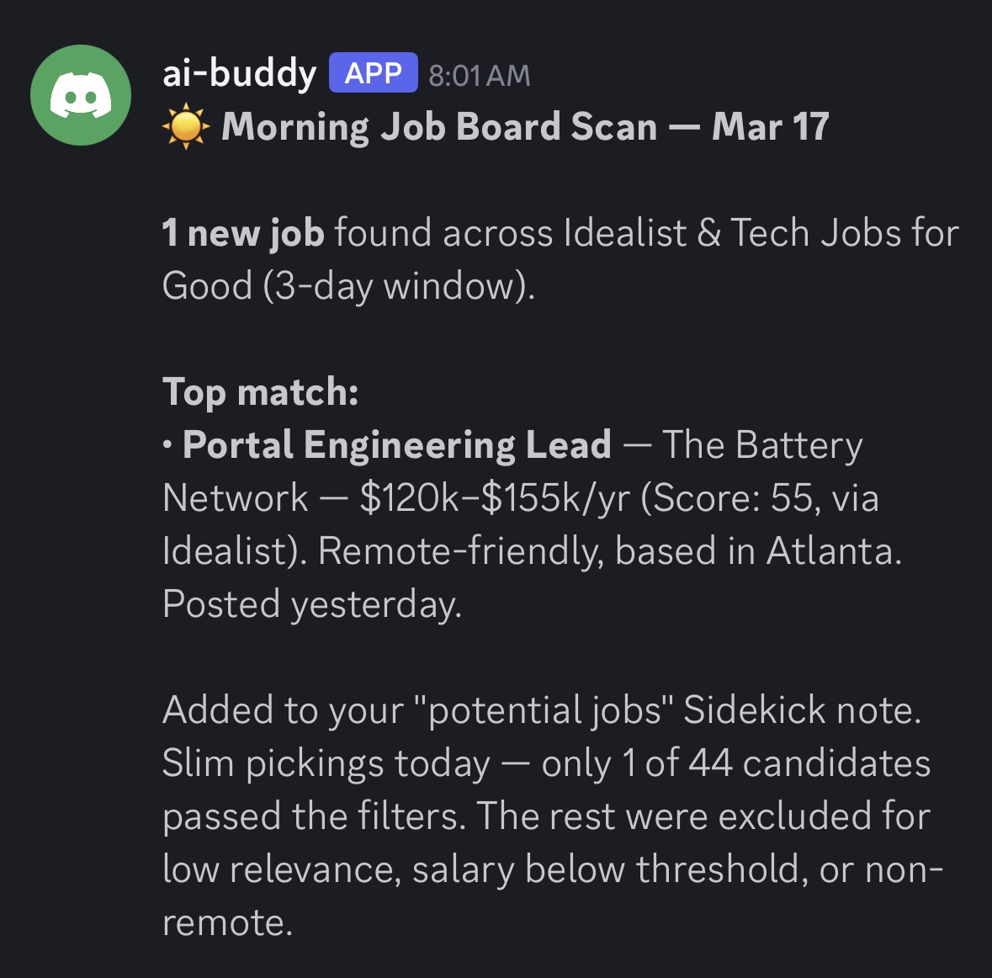
Task: Click the Morning Job Board Scan heading
Action: (x=525, y=127)
